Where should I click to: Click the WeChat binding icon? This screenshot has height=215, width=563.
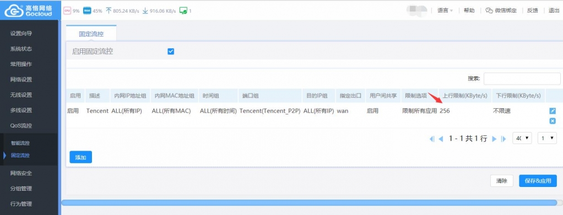tap(489, 10)
